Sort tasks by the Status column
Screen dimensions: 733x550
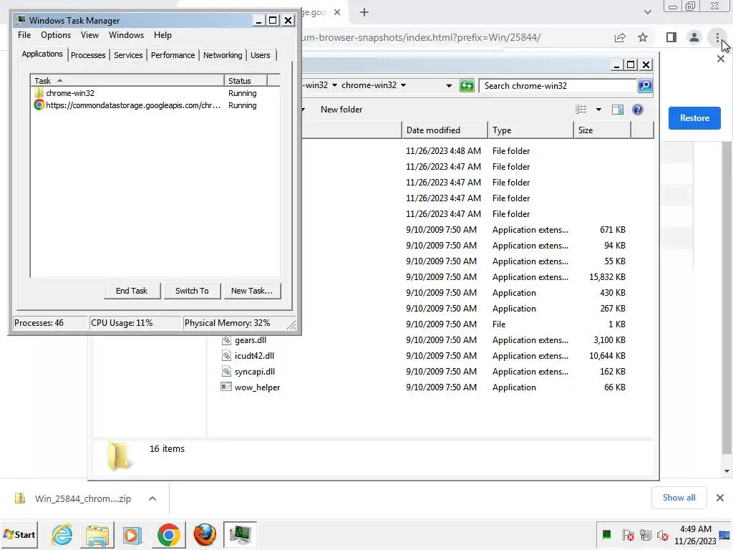click(246, 80)
